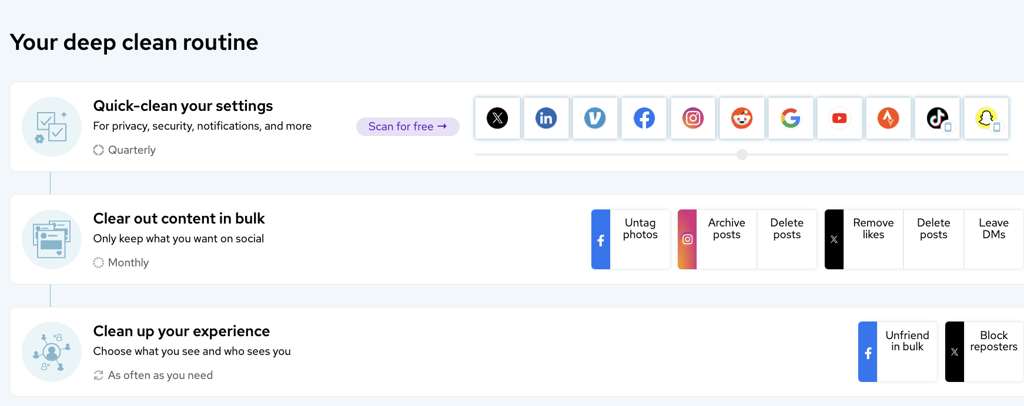Open the Venmo settings tile

coord(595,119)
